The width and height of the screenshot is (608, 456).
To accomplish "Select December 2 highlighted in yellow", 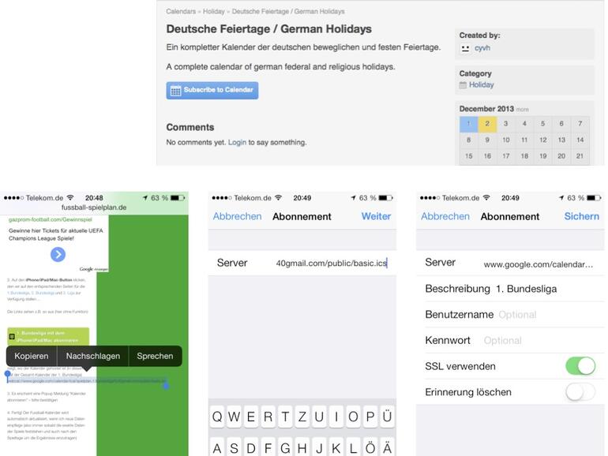I will [x=487, y=124].
